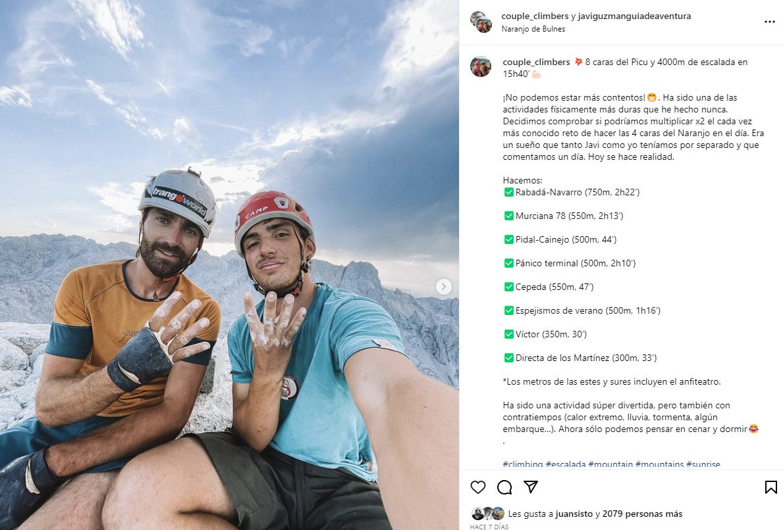
Task: Click caption avatar next to couple_climbers
Action: 480,66
